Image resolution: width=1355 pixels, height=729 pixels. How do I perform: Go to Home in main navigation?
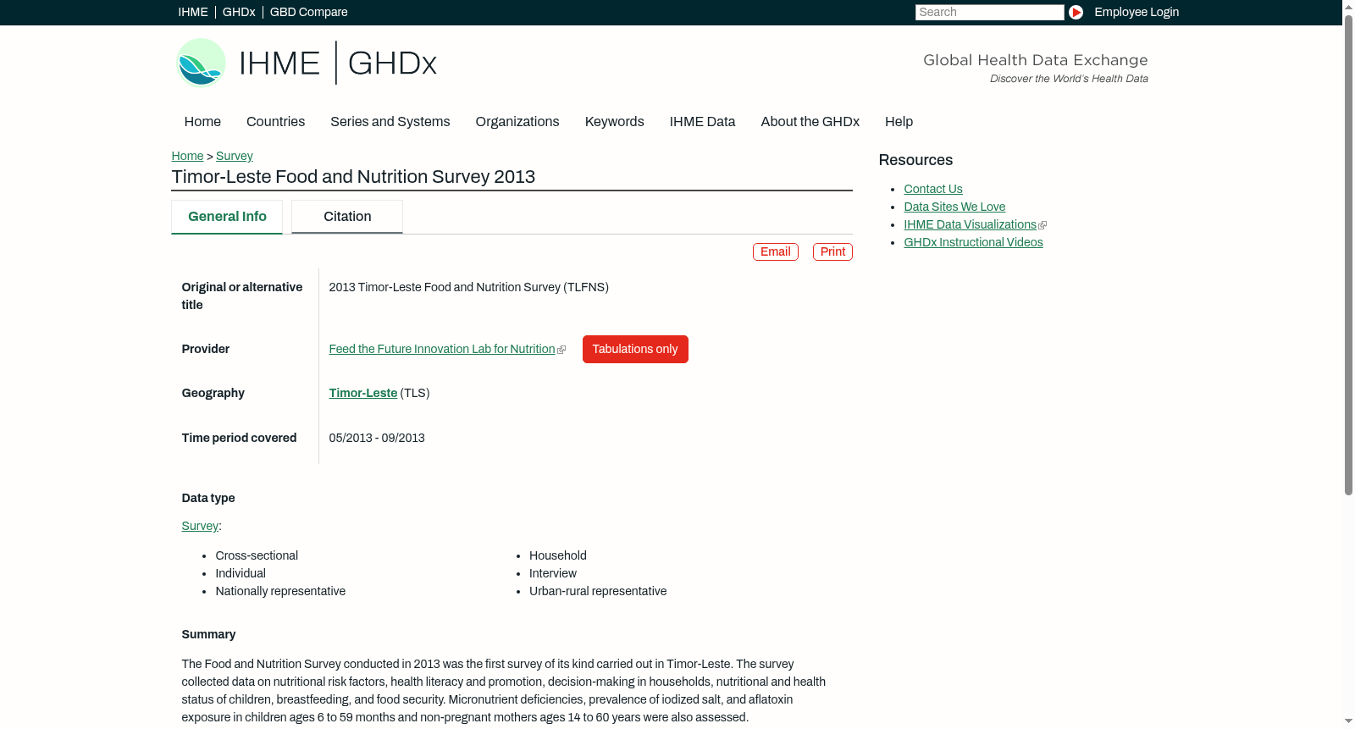click(202, 122)
